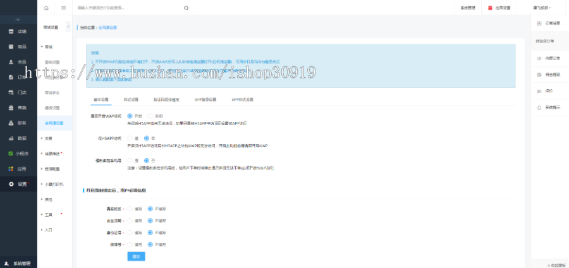Click the home icon in top bar

pyautogui.click(x=46, y=8)
